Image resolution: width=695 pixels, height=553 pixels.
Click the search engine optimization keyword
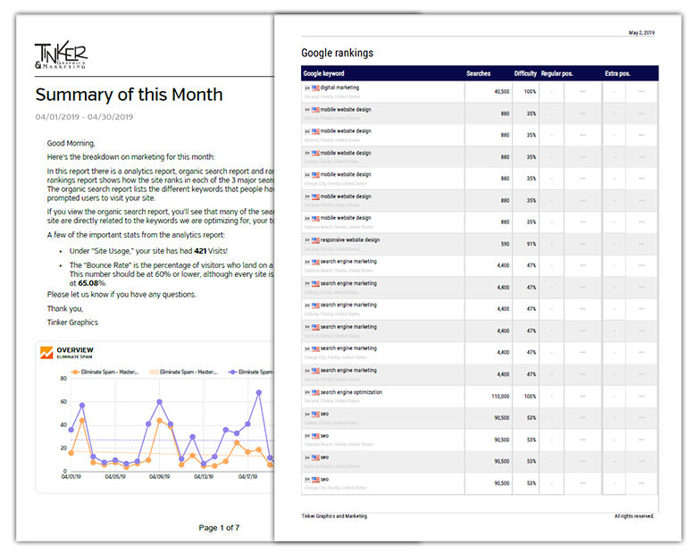point(351,392)
